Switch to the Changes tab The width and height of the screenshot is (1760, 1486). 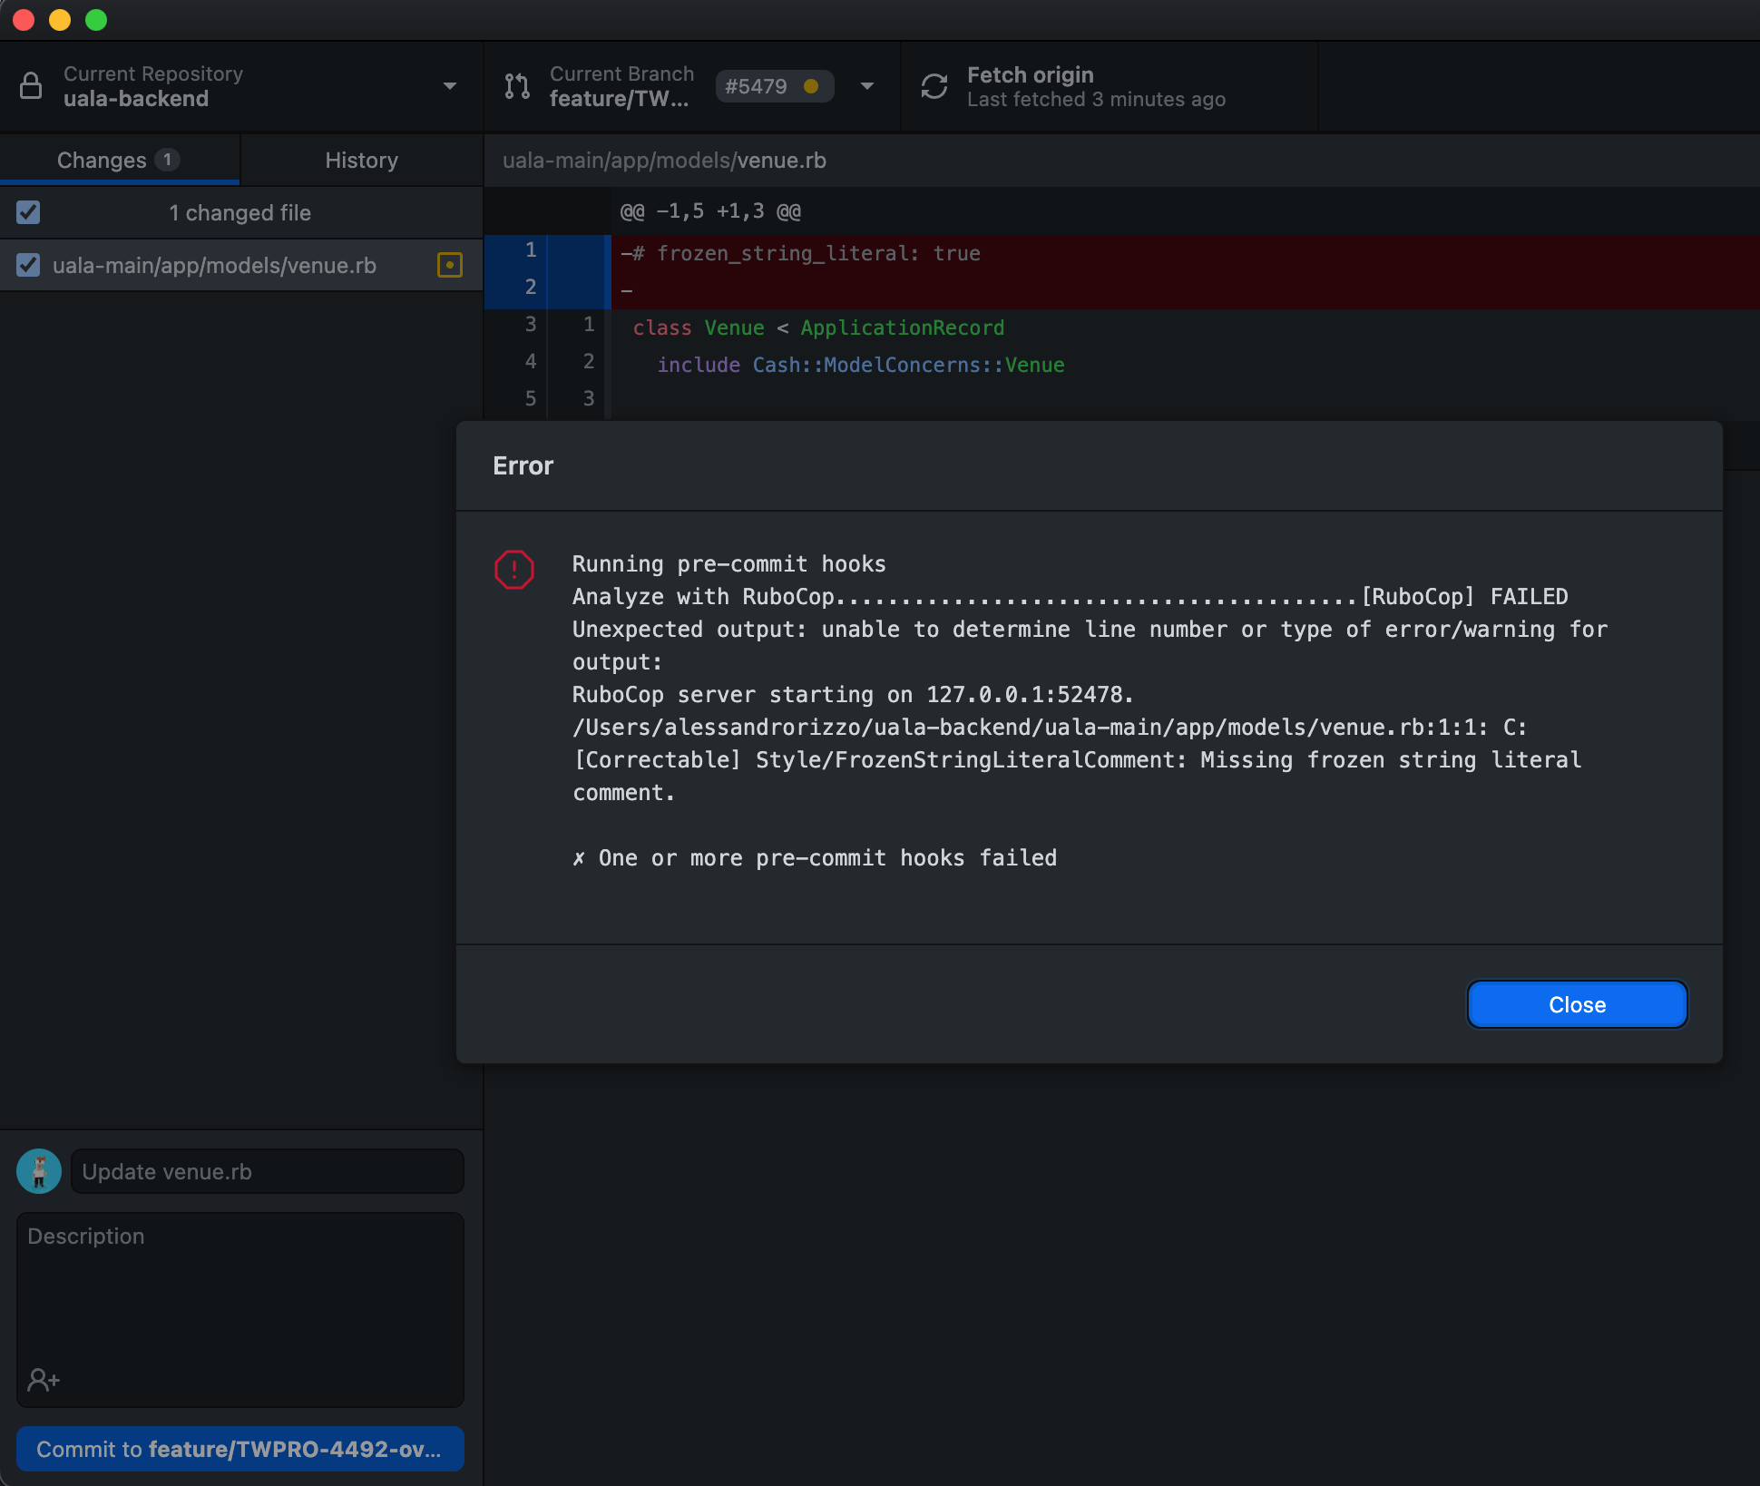120,160
